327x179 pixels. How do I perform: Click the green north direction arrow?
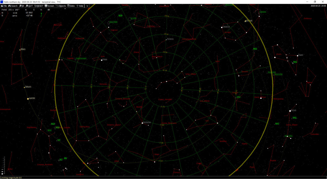tap(41, 14)
